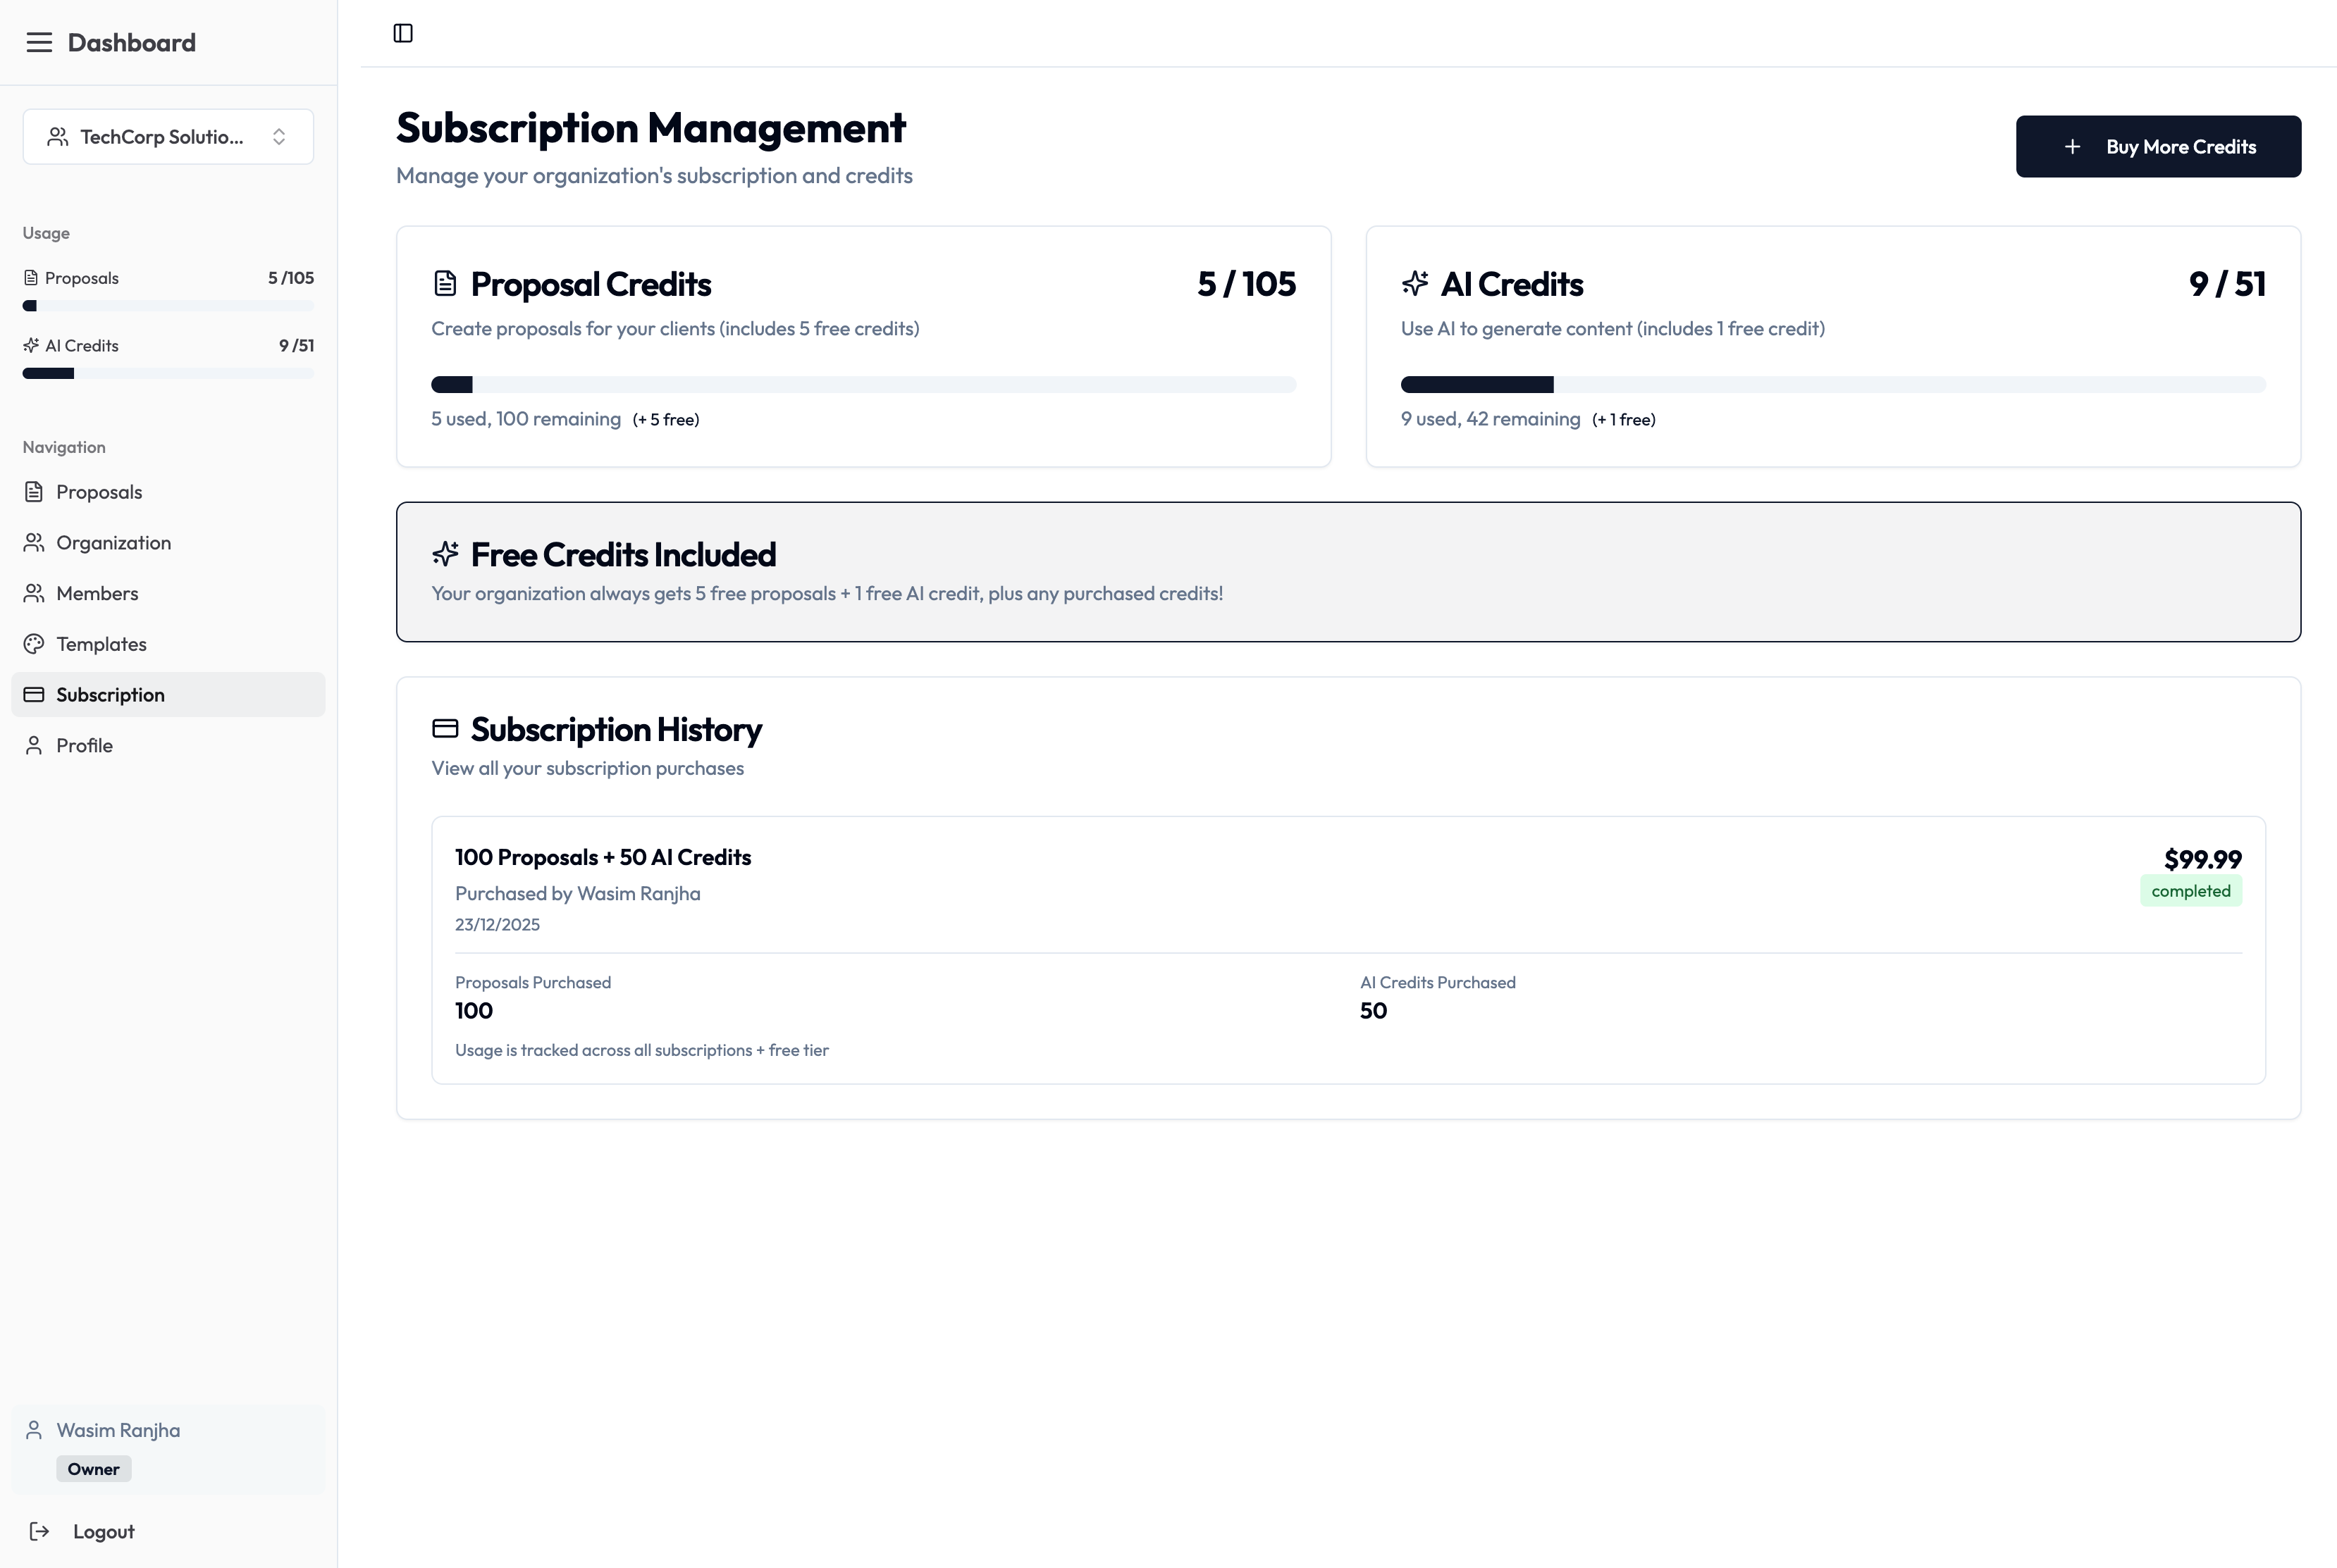Click the Logout arrow icon
The image size is (2337, 1568).
pos(39,1532)
